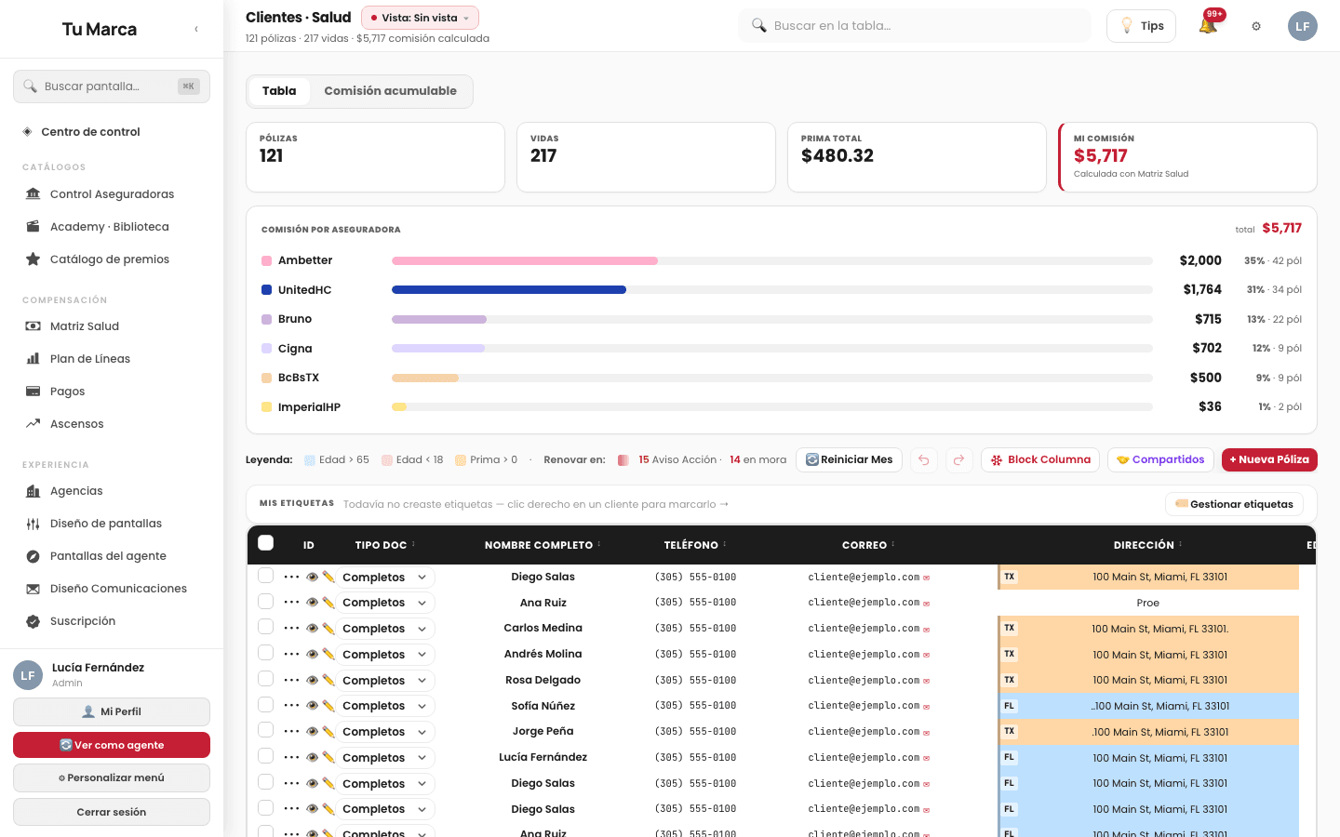Open the LF user avatar in header
The height and width of the screenshot is (837, 1340).
(x=1303, y=26)
